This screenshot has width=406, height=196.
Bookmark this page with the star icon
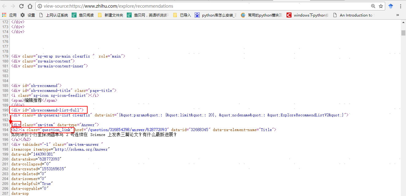381,6
